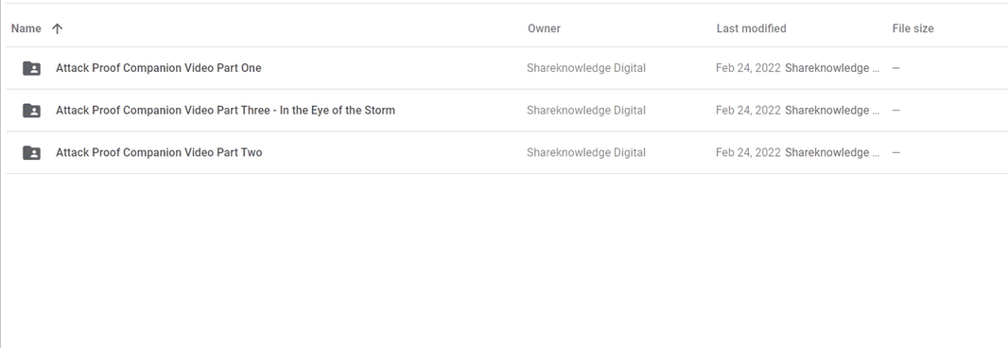Screen dimensions: 1008x348
Task: Click the file size dash for Part Three
Action: point(896,111)
